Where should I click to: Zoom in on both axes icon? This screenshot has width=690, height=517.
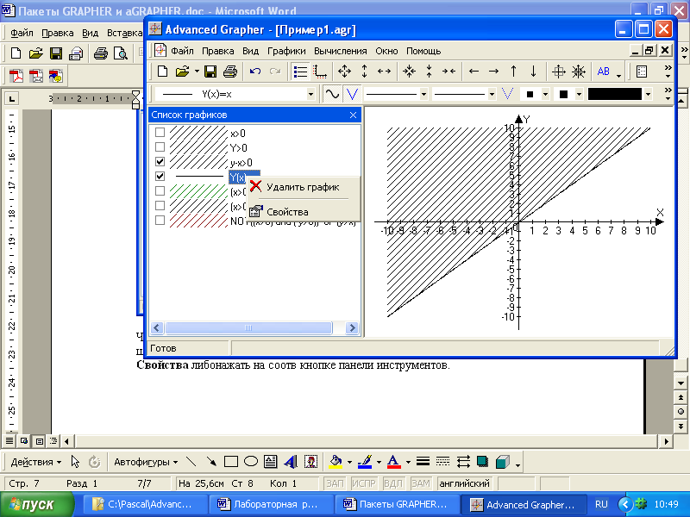344,72
